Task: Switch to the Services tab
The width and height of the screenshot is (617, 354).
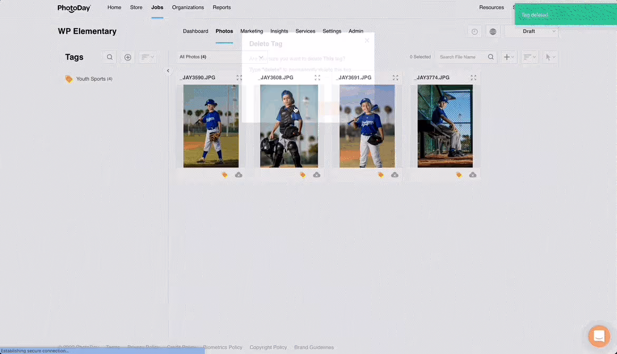Action: point(305,31)
